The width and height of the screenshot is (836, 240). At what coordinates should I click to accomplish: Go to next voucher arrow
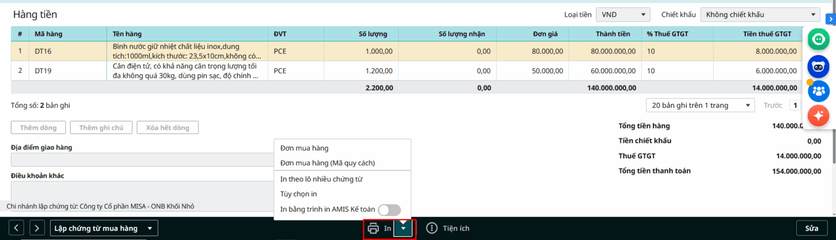37,228
